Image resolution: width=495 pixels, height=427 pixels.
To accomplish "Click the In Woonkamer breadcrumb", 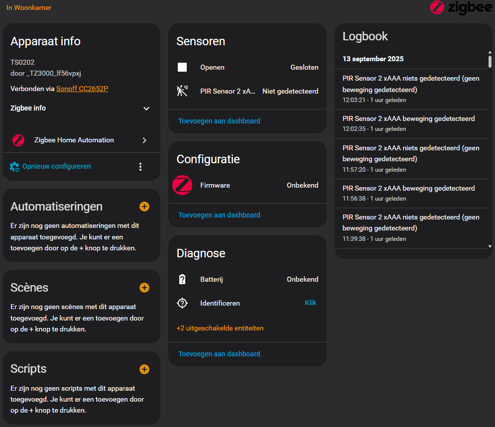I will click(28, 8).
